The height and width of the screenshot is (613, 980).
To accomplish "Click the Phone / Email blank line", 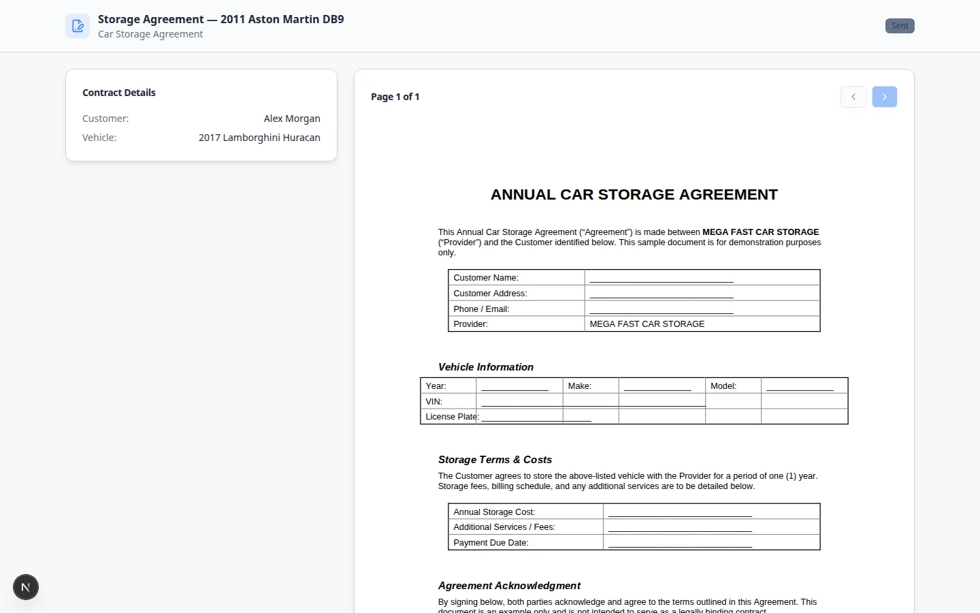I will pos(661,309).
